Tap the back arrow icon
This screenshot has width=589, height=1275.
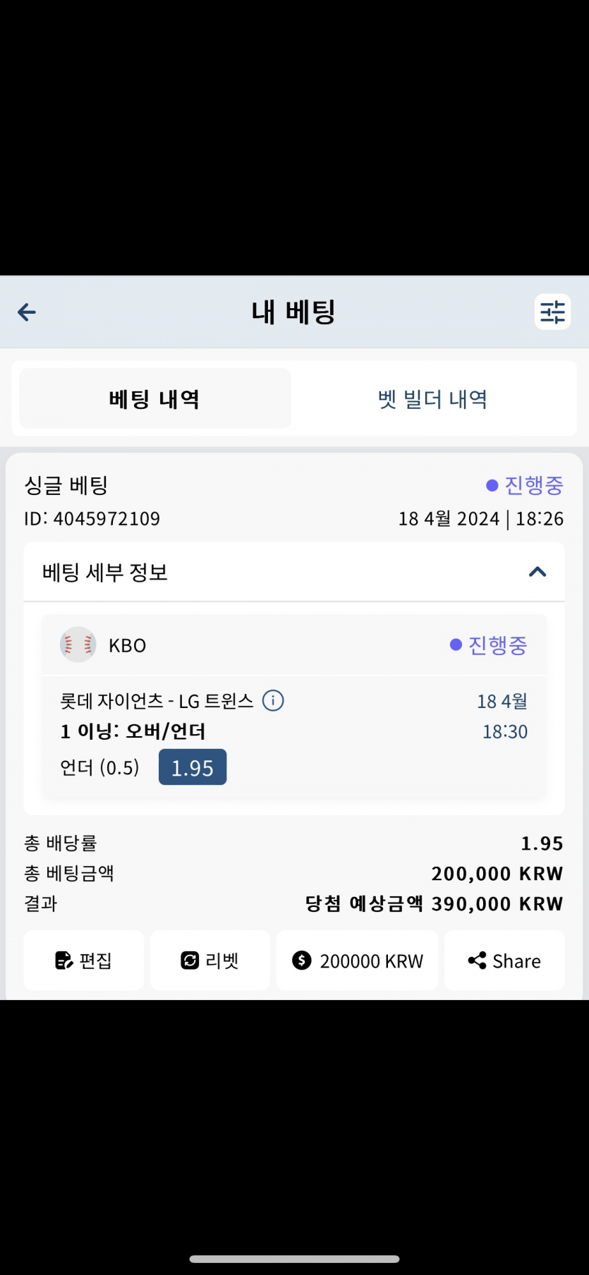27,312
